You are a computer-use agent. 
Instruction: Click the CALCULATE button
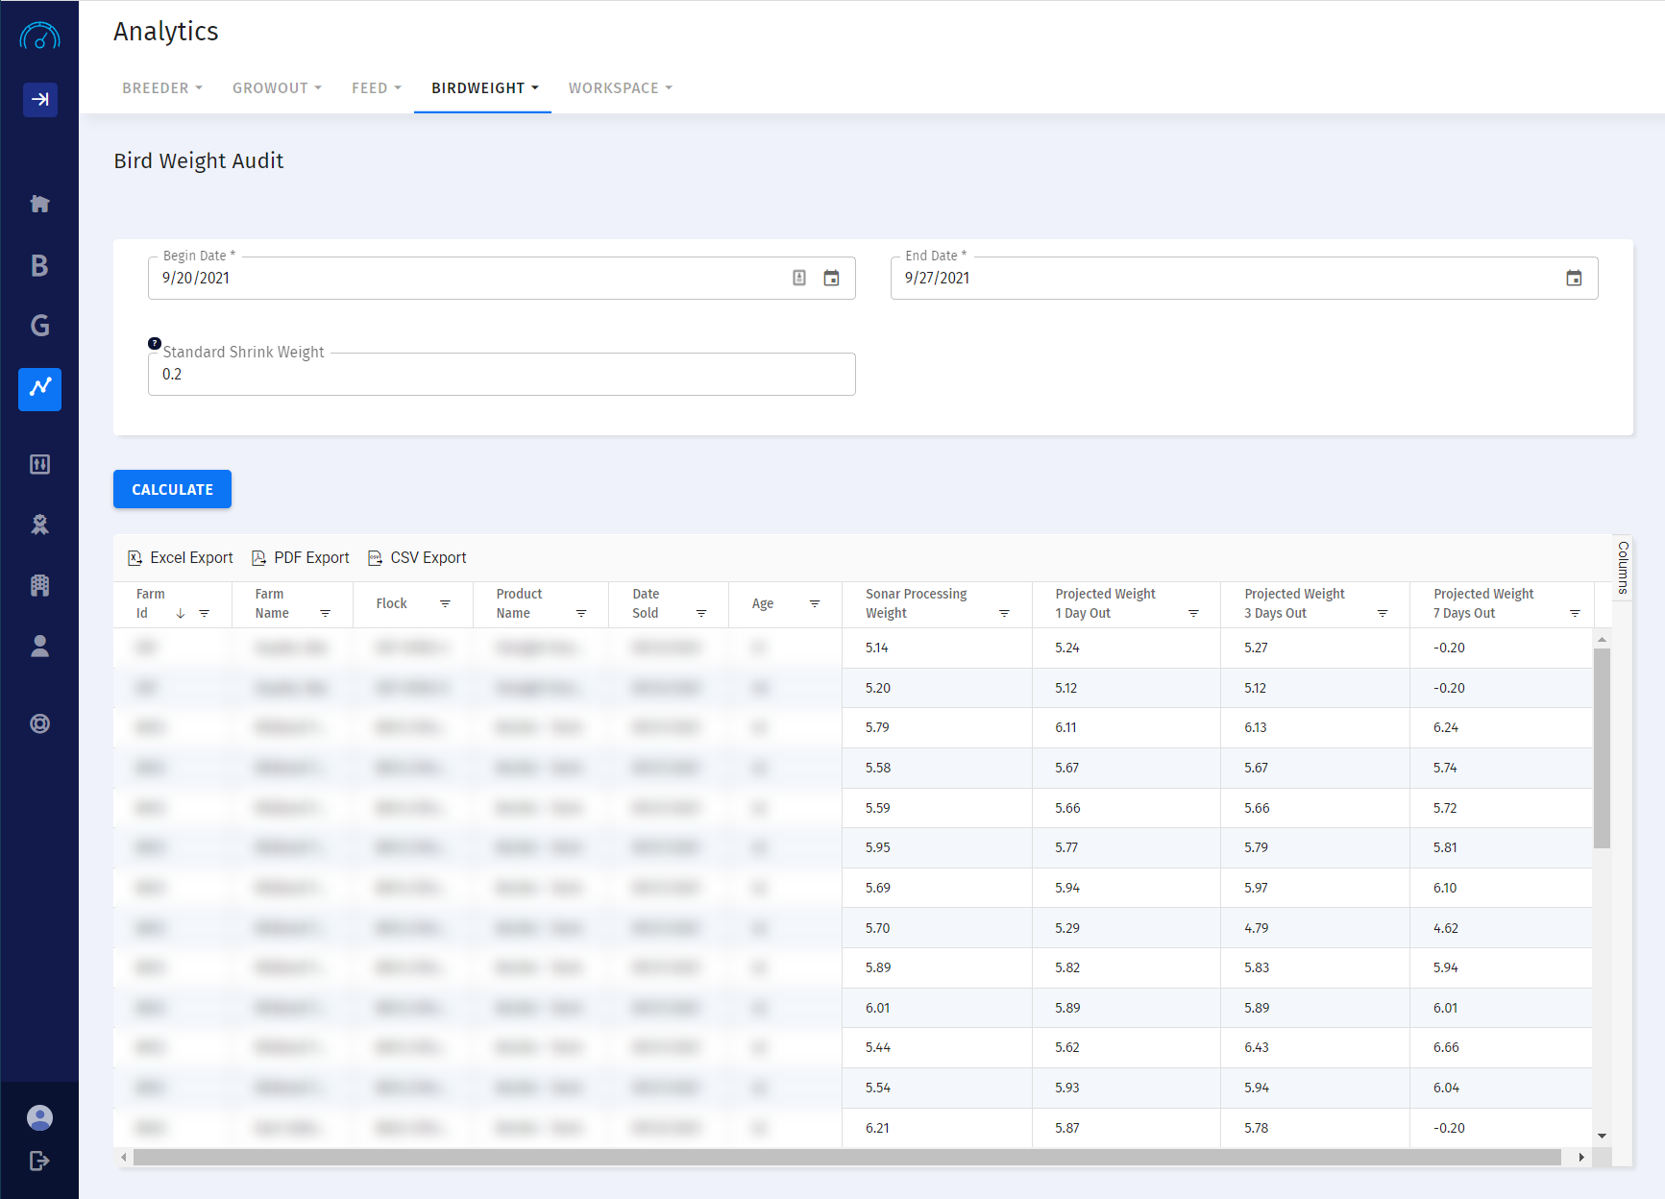point(172,489)
